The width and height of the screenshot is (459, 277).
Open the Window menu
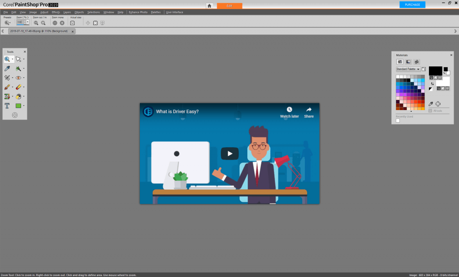[108, 12]
